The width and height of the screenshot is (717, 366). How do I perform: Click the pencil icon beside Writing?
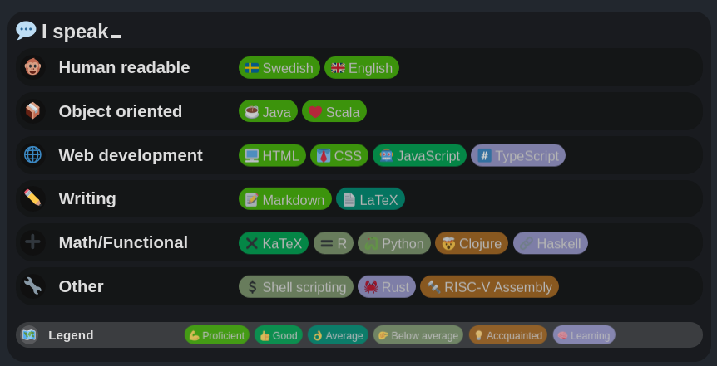coord(32,198)
